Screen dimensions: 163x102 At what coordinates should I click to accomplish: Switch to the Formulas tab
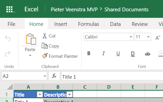(88, 24)
